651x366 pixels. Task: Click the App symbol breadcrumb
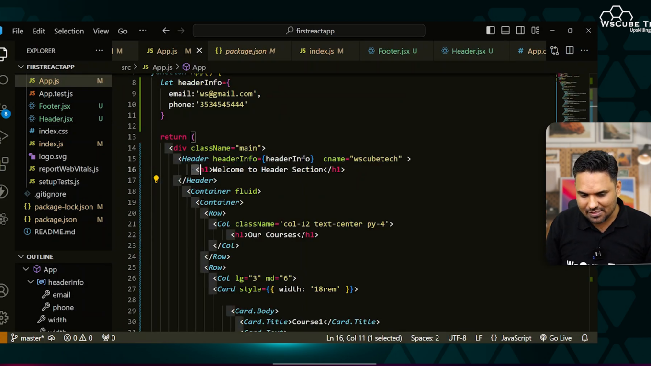(x=194, y=67)
